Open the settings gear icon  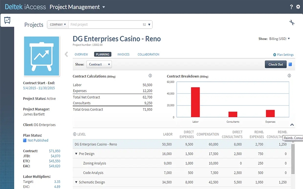tap(298, 7)
